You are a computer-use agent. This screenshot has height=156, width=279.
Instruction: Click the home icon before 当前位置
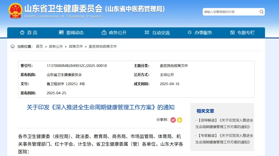point(12,47)
